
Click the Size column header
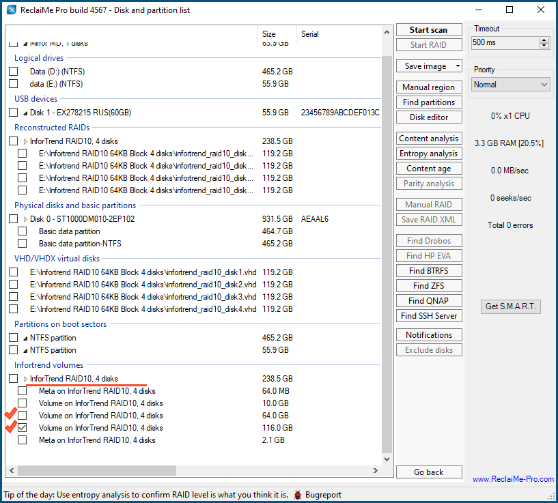coord(277,34)
